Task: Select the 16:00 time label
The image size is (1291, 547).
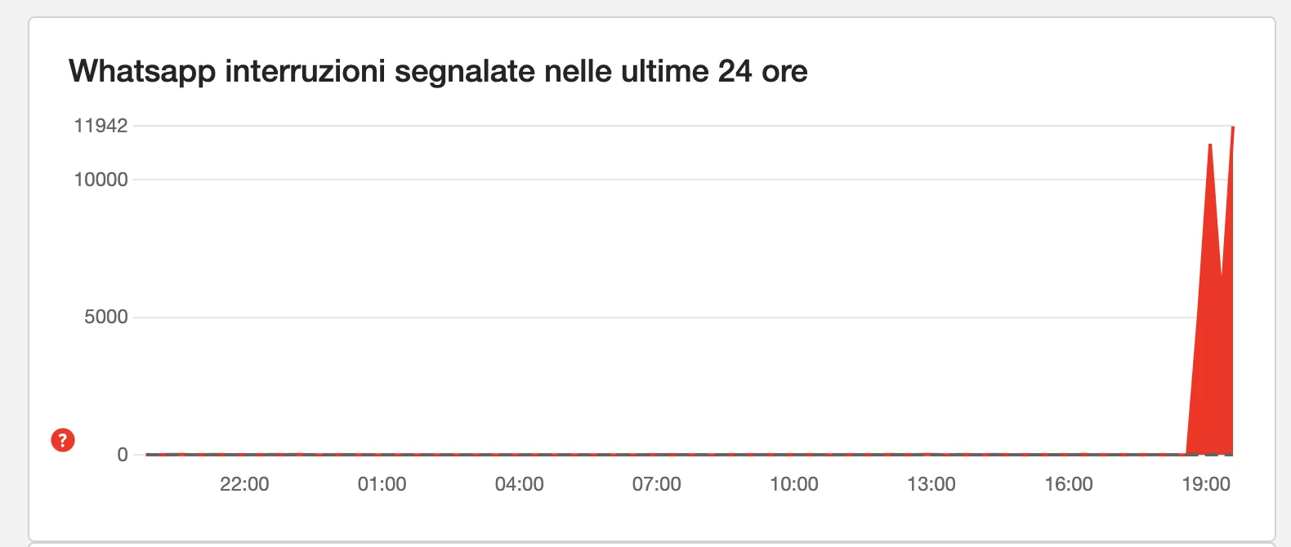Action: (1068, 484)
